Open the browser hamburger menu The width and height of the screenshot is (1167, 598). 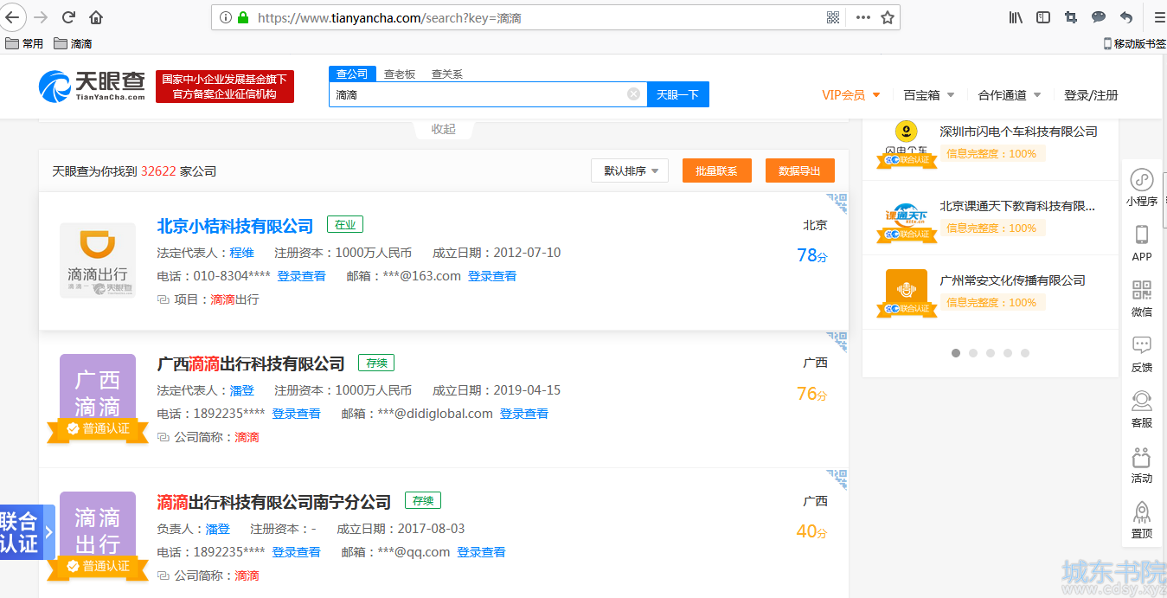pyautogui.click(x=1159, y=17)
